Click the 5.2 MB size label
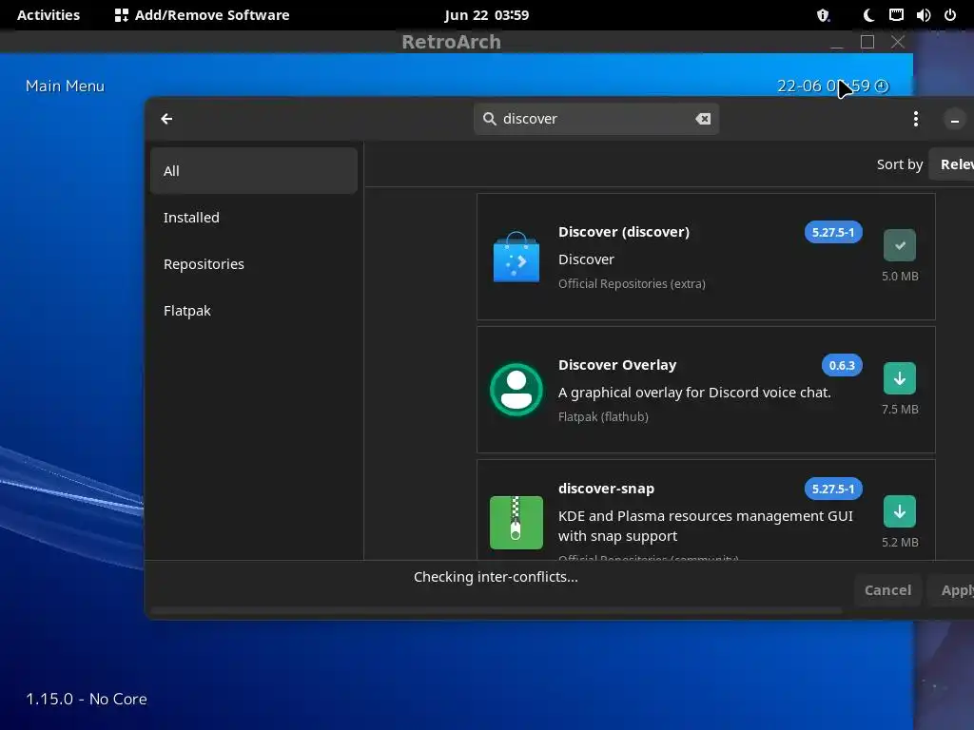The image size is (974, 730). [900, 542]
